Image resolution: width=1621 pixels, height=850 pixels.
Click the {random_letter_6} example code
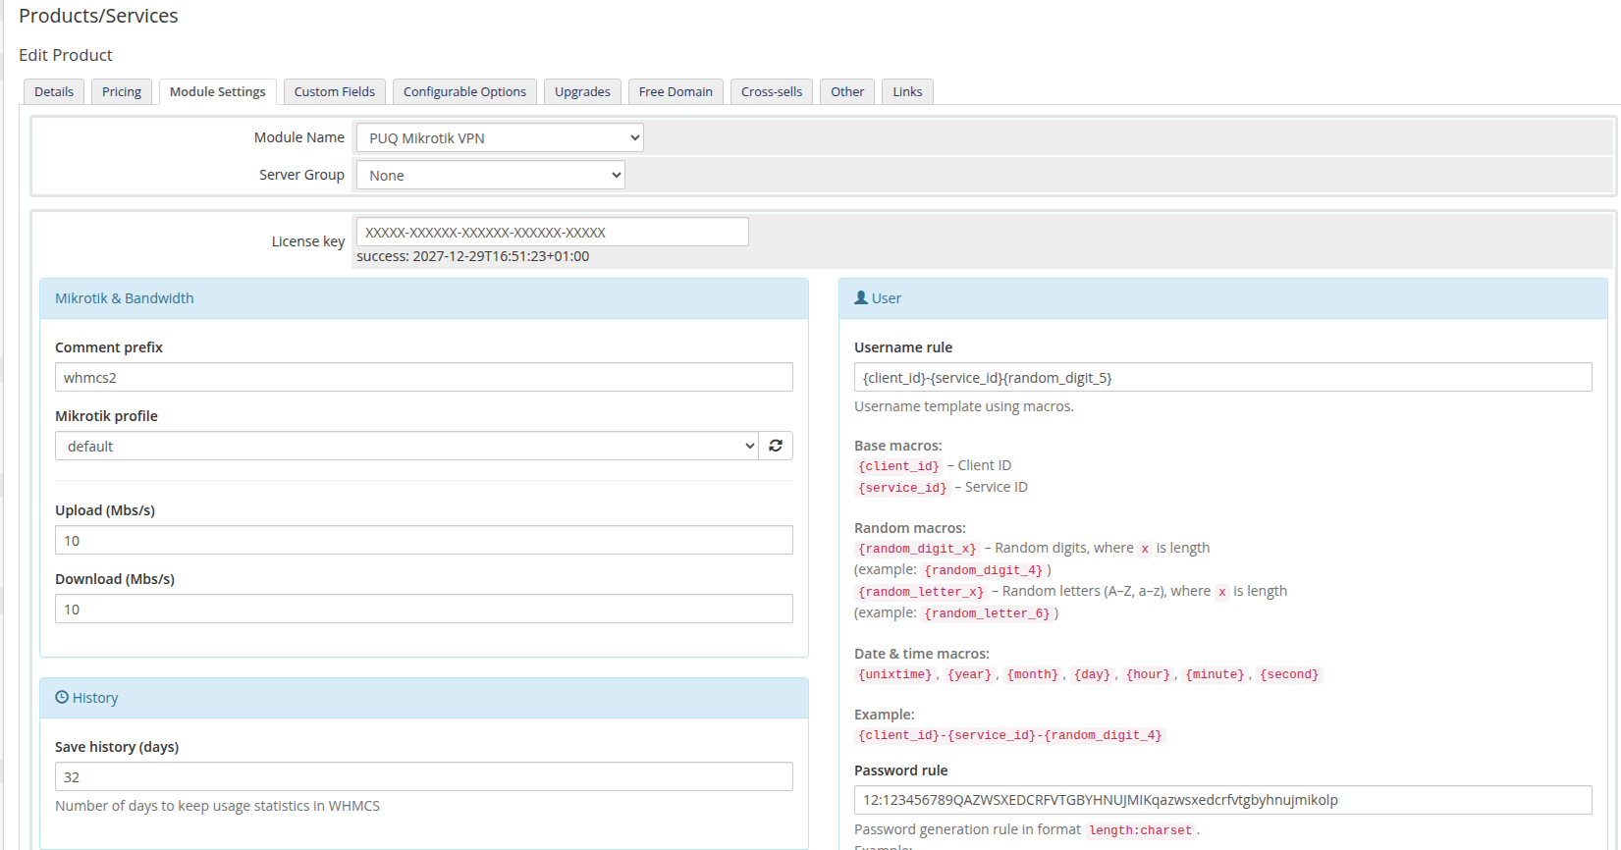987,613
